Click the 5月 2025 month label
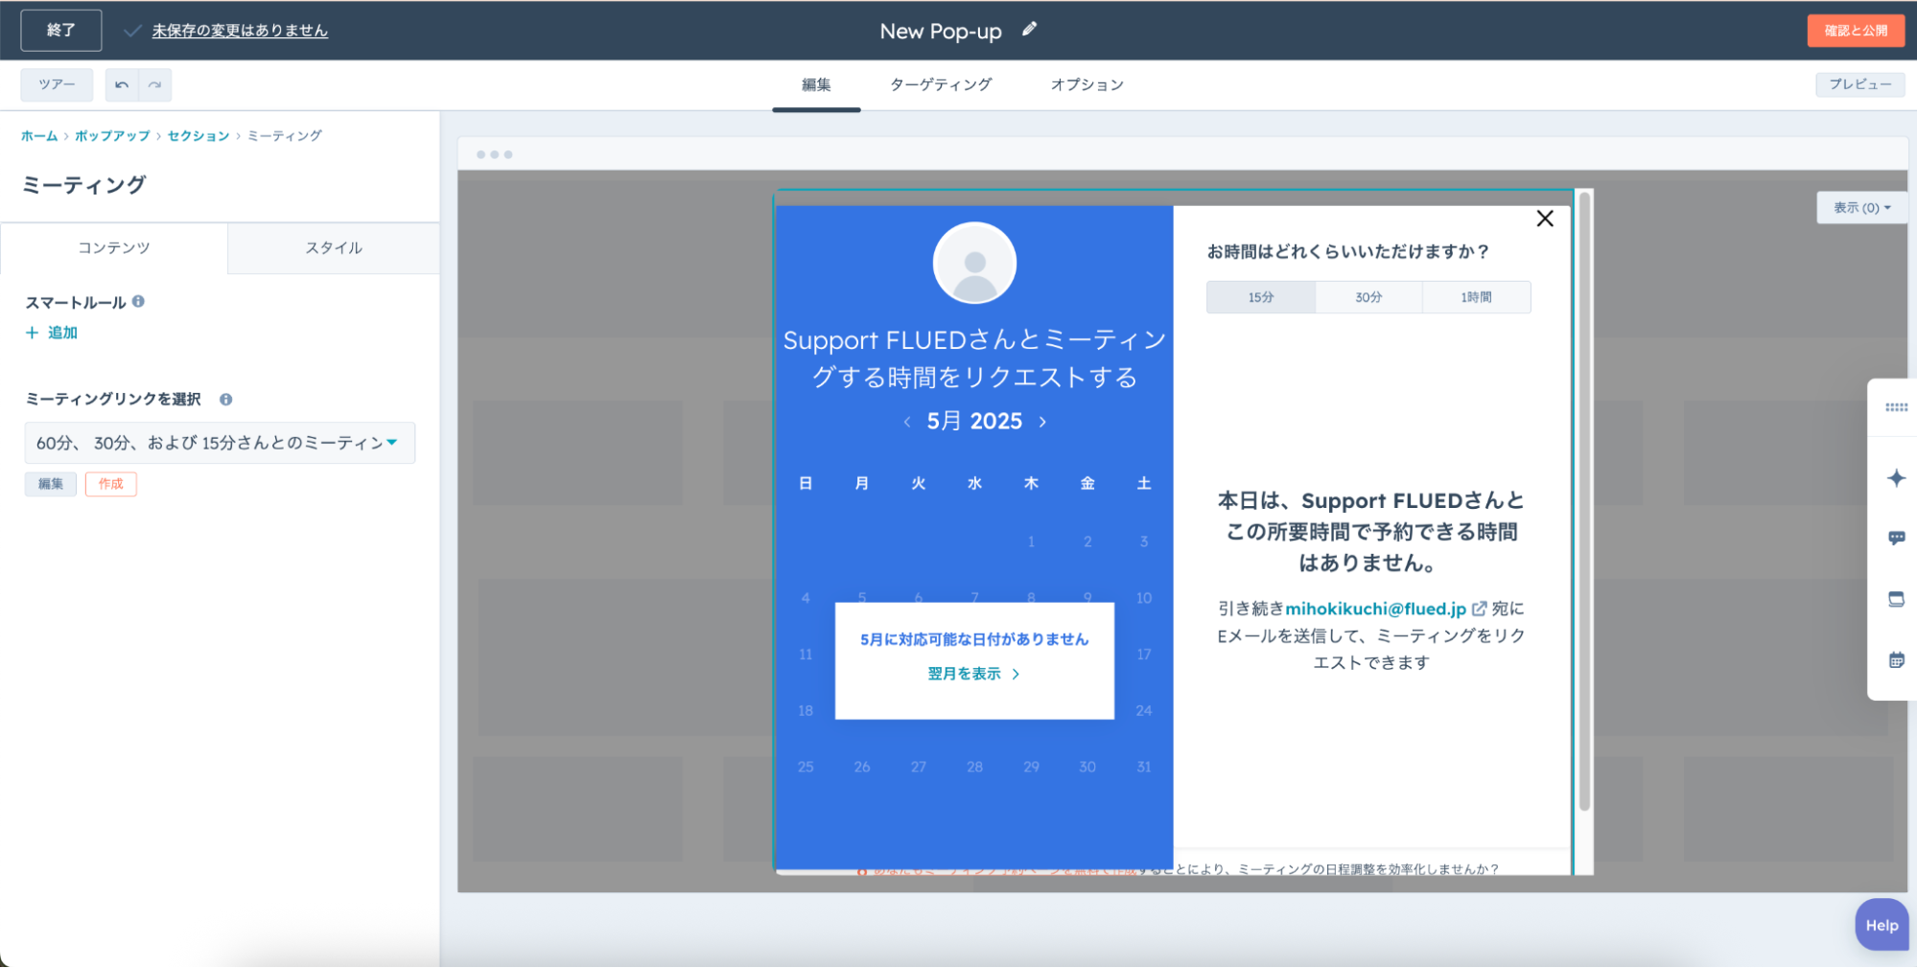The width and height of the screenshot is (1917, 968). point(974,422)
